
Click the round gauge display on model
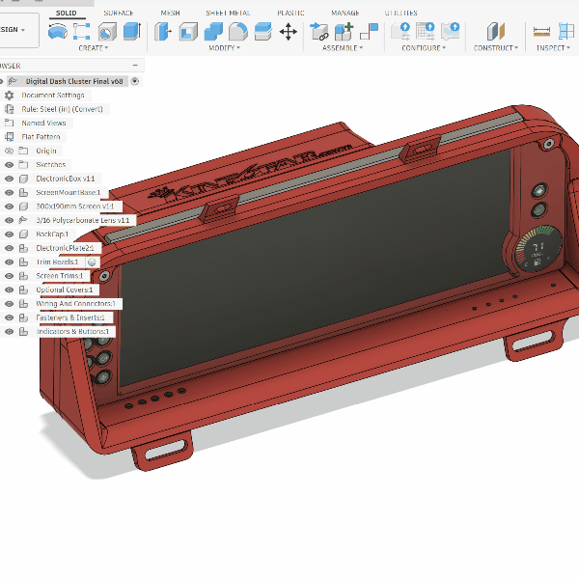pos(538,247)
